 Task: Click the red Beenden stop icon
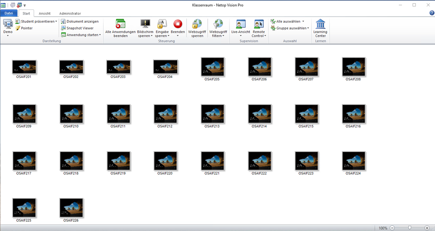click(178, 24)
